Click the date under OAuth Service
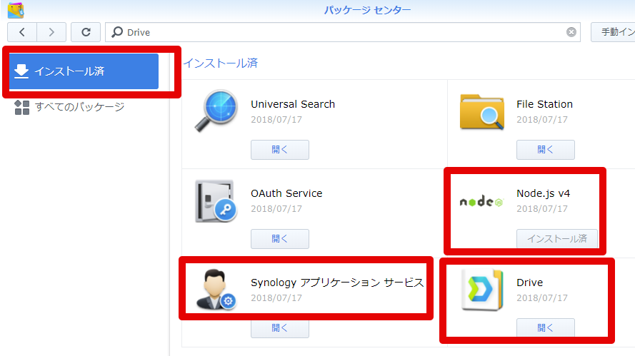635x356 pixels. click(276, 209)
